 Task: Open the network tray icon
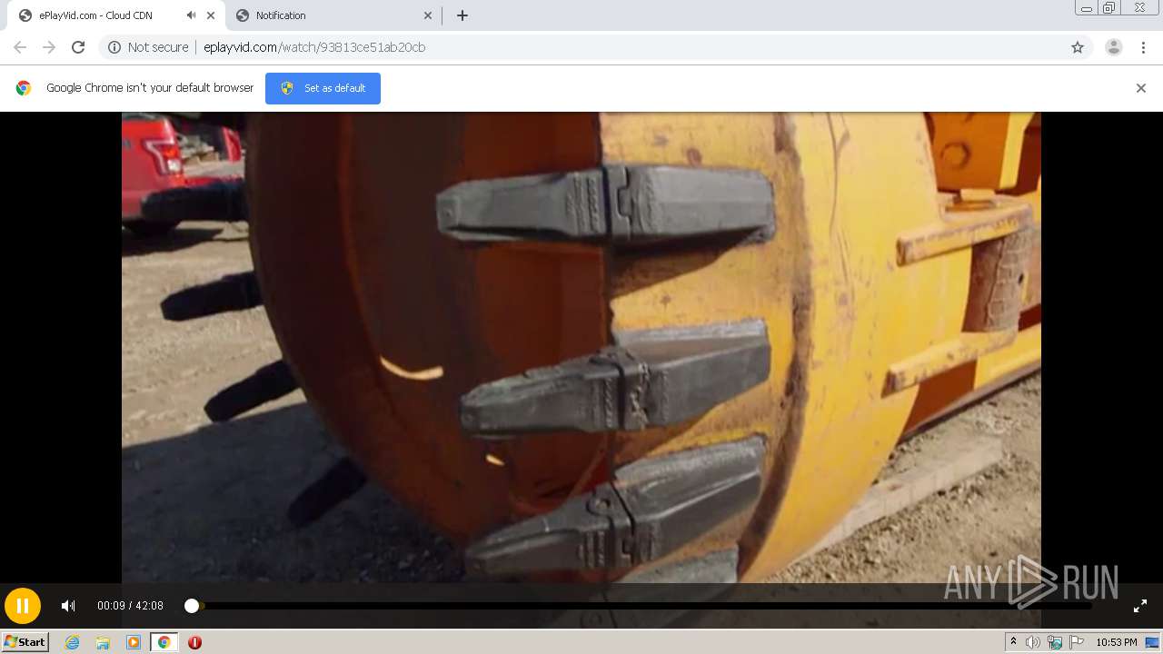point(1055,642)
